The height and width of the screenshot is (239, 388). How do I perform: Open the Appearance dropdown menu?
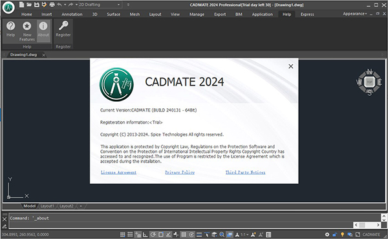355,14
